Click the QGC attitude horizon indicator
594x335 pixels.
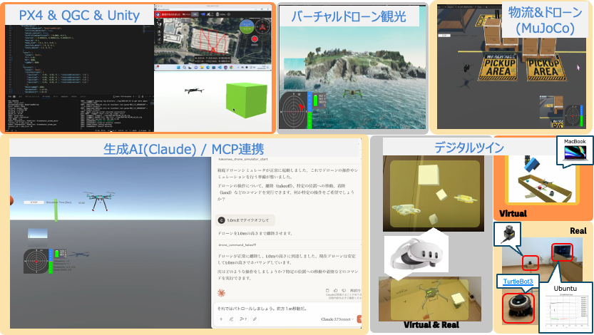click(x=247, y=26)
